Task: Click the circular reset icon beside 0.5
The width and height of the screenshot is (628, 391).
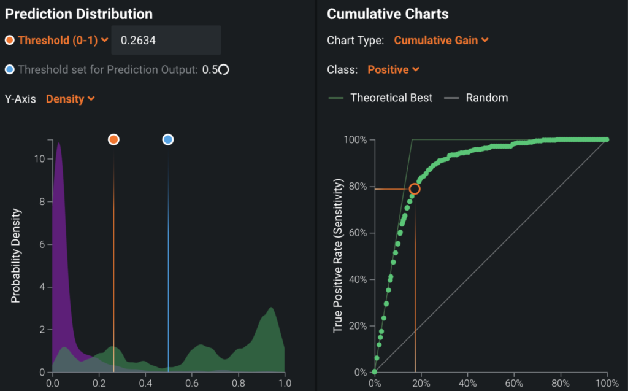Action: pyautogui.click(x=224, y=69)
